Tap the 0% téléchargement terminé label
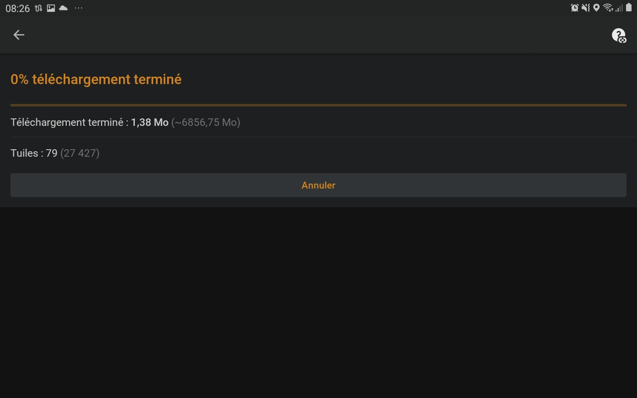Image resolution: width=637 pixels, height=398 pixels. pos(96,79)
